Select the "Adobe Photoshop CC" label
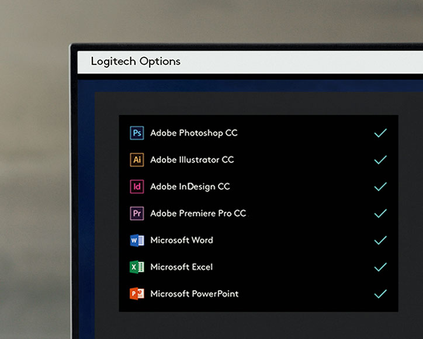 tap(194, 133)
